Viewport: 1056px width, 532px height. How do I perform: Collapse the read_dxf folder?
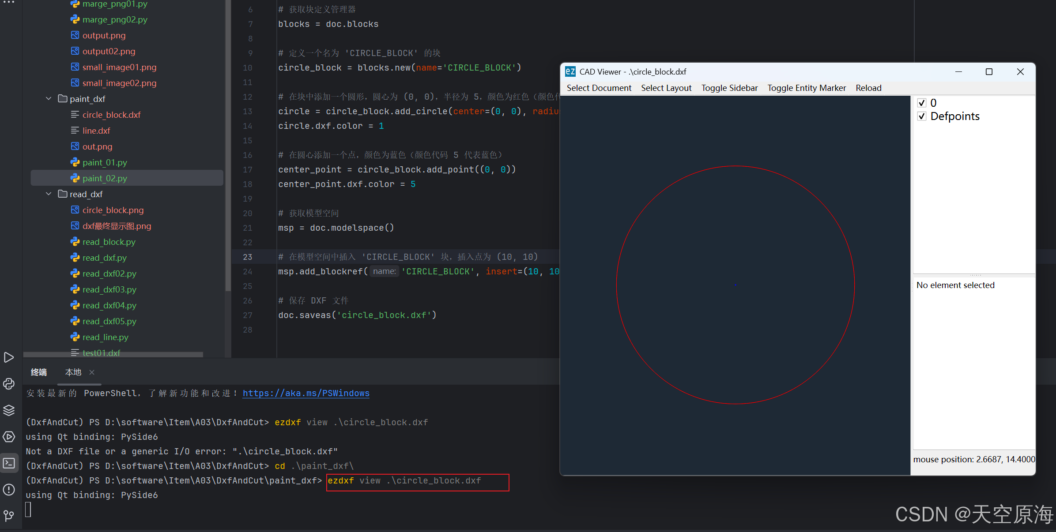click(49, 194)
